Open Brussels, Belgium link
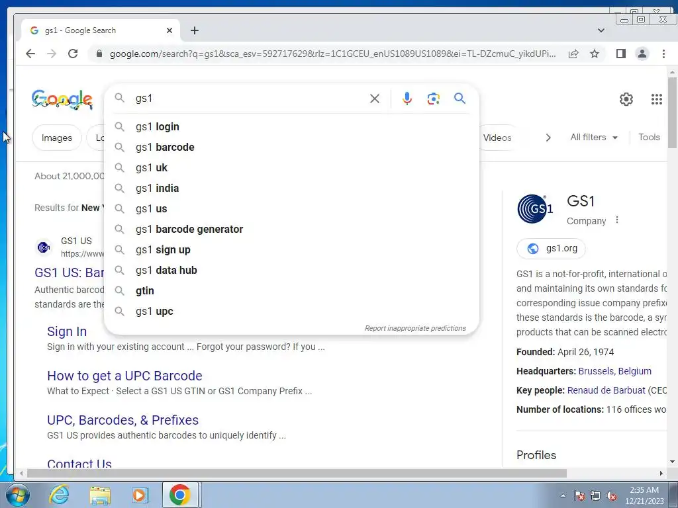 tap(615, 371)
